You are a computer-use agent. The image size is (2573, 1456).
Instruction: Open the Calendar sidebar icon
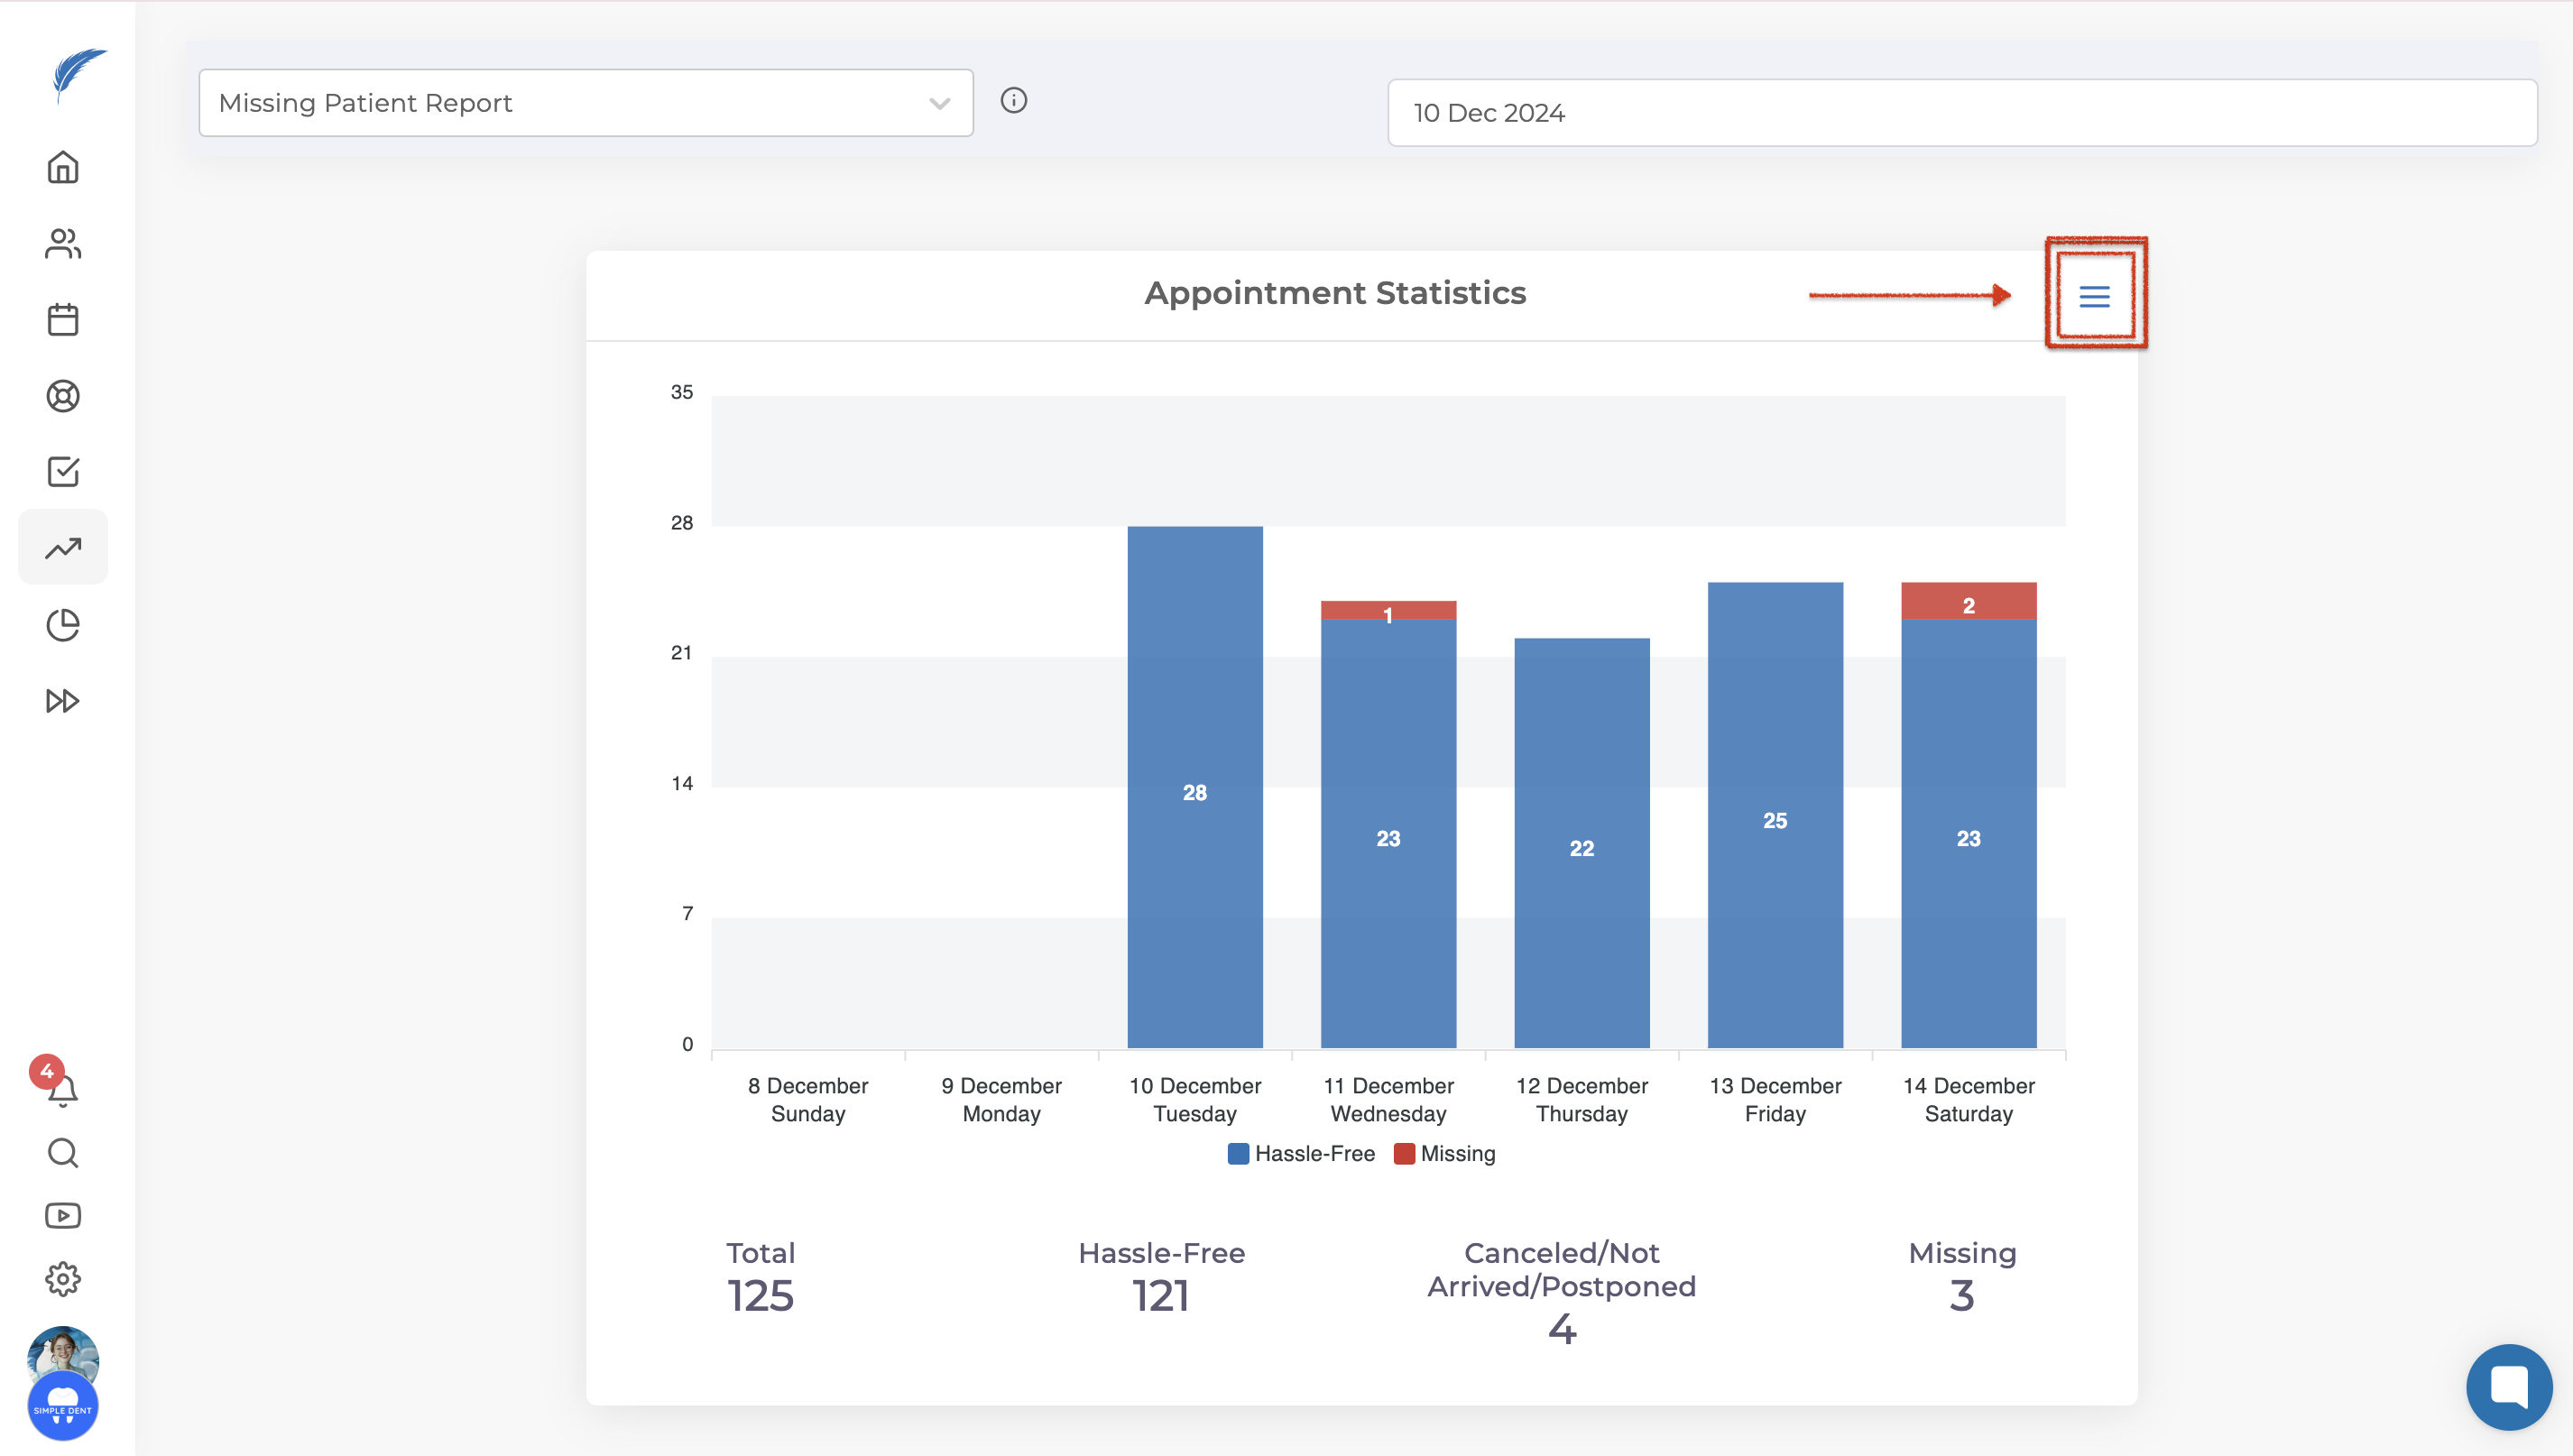[63, 320]
